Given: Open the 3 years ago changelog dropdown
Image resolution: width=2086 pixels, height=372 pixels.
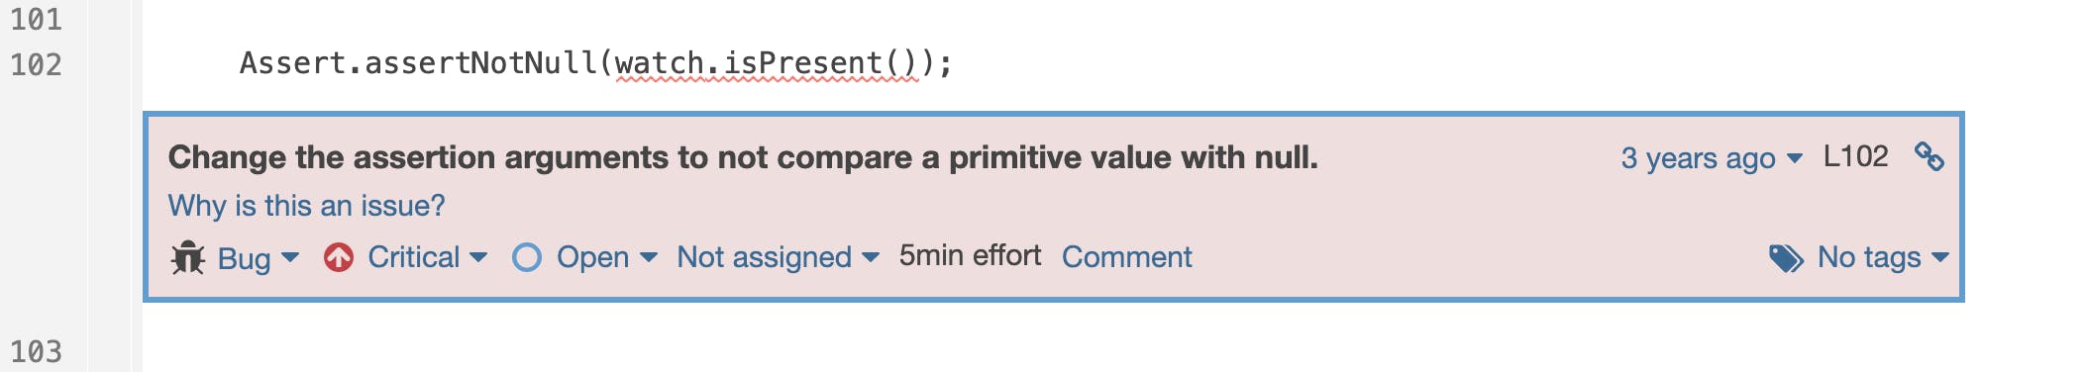Looking at the screenshot, I should [x=1712, y=158].
